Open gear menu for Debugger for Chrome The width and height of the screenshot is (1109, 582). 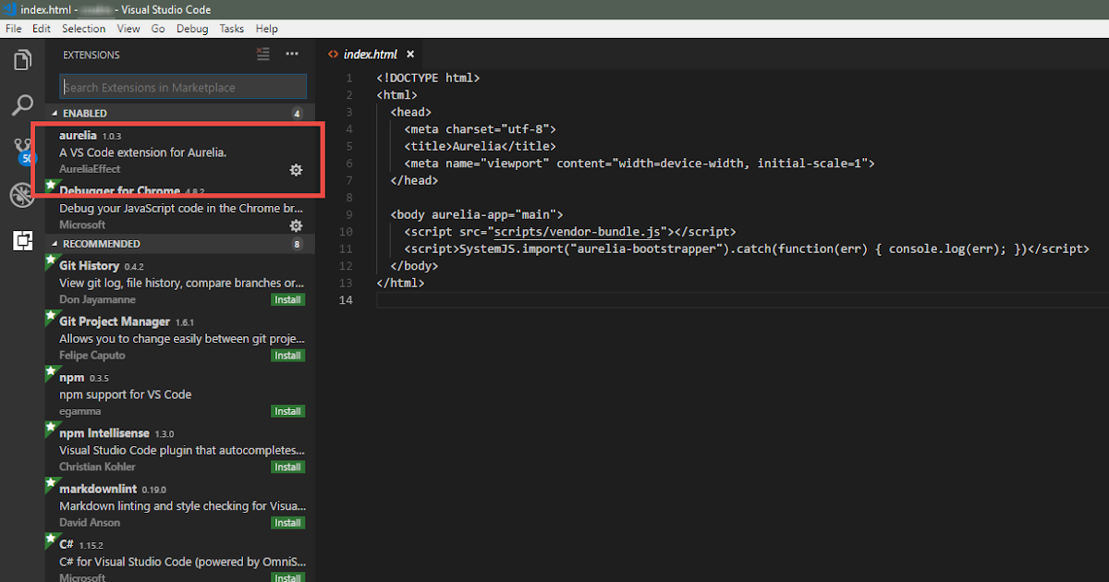coord(296,225)
